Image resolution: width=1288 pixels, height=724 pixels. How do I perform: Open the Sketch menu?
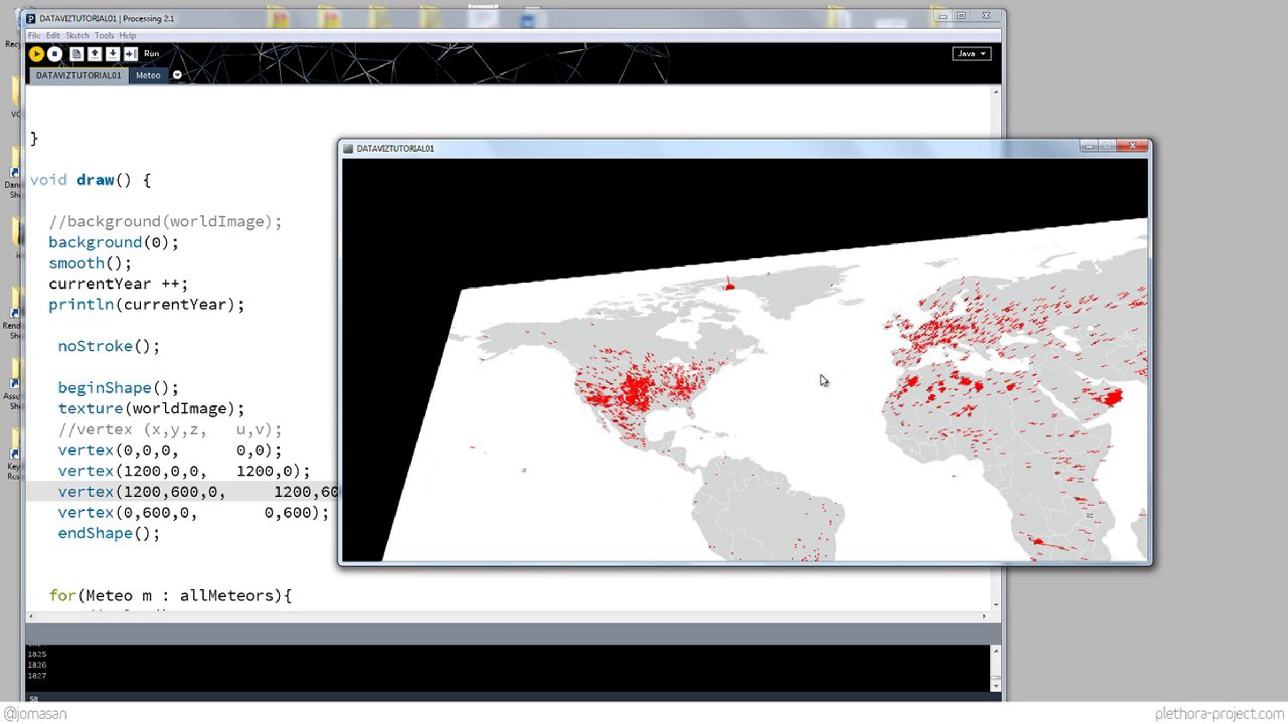[x=77, y=35]
